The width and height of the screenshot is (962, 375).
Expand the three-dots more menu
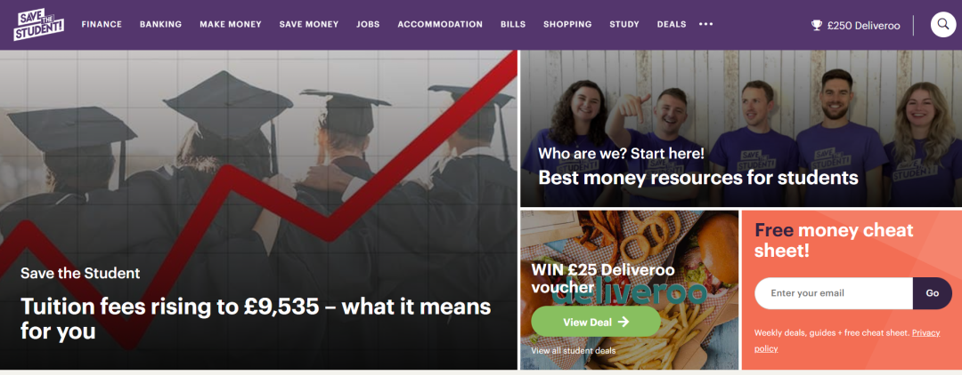[705, 25]
